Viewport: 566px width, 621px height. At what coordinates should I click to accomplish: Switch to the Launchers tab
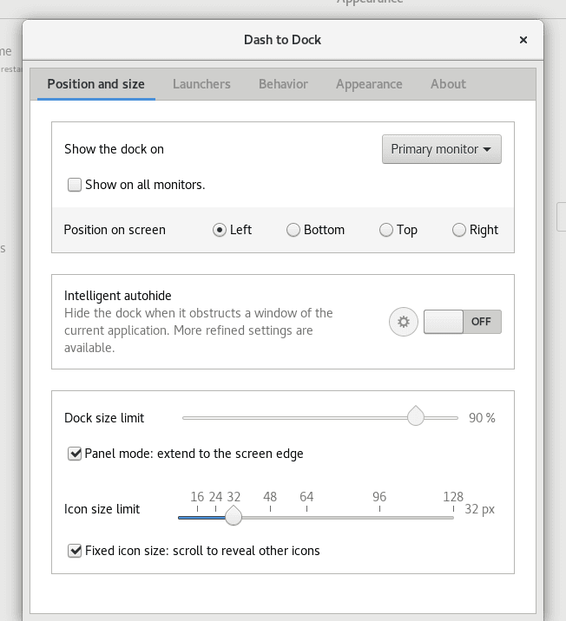(201, 84)
